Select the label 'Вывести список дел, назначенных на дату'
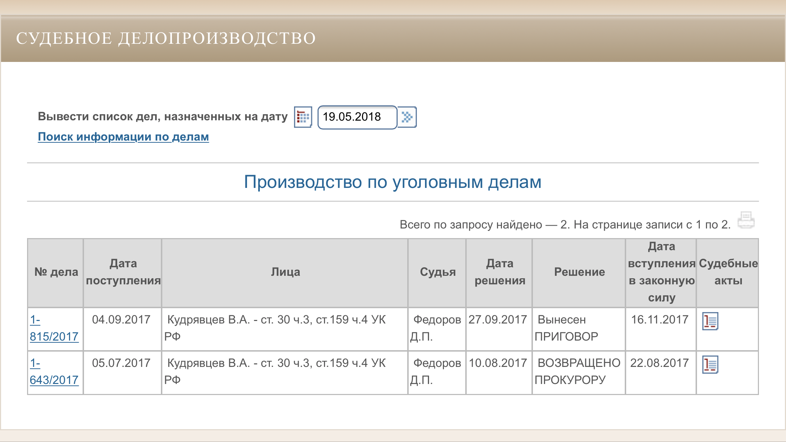 tap(163, 117)
